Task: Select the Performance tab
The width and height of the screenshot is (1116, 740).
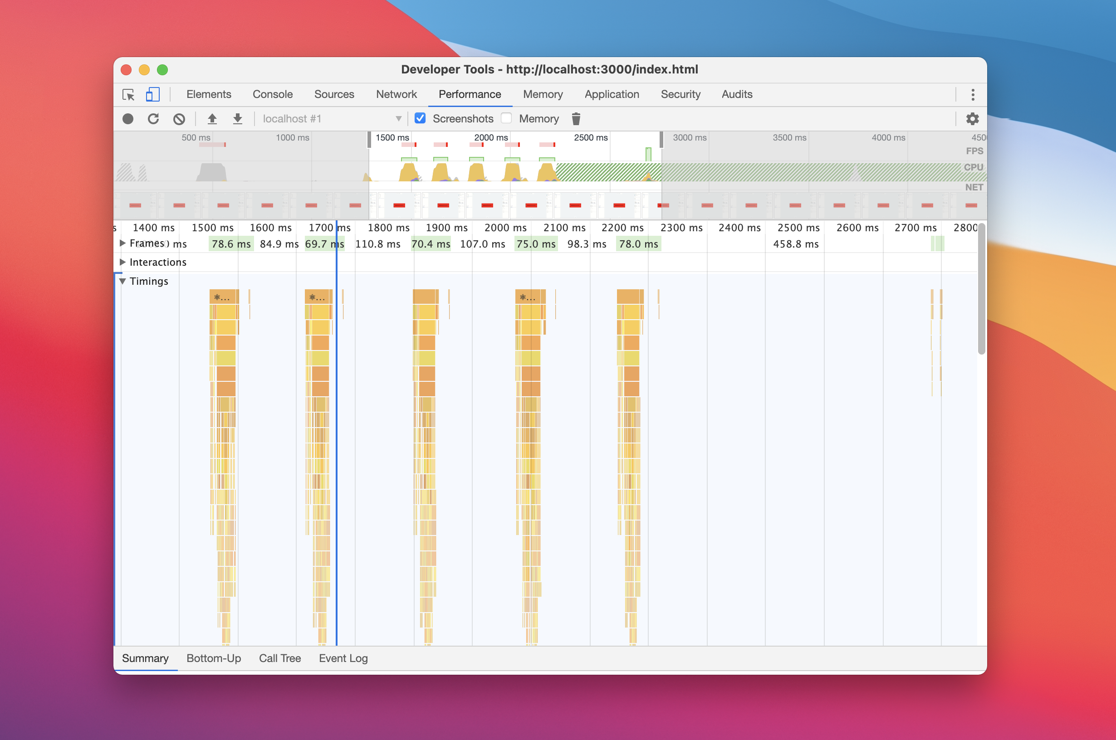Action: point(470,94)
